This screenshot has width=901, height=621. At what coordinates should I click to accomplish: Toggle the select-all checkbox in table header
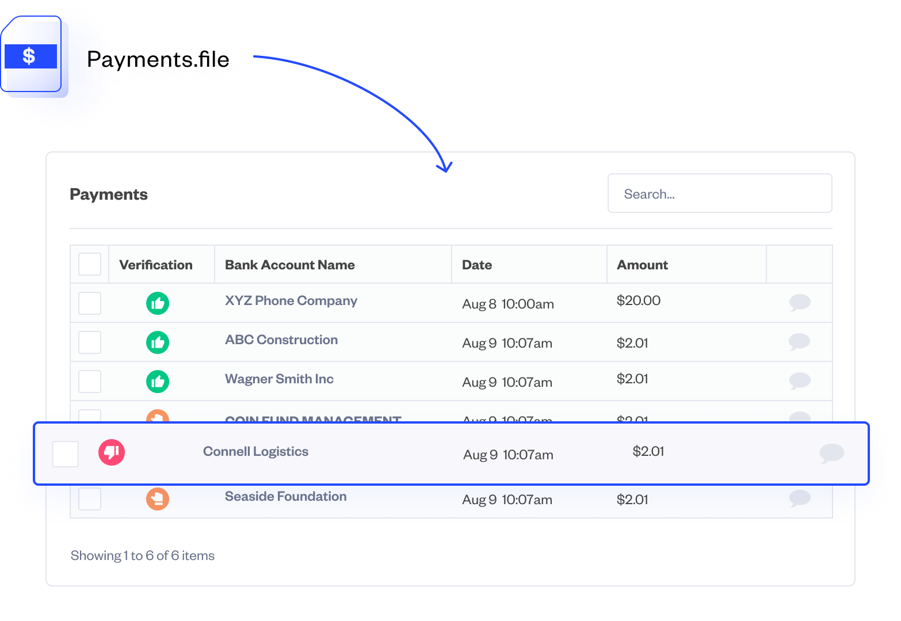(90, 264)
